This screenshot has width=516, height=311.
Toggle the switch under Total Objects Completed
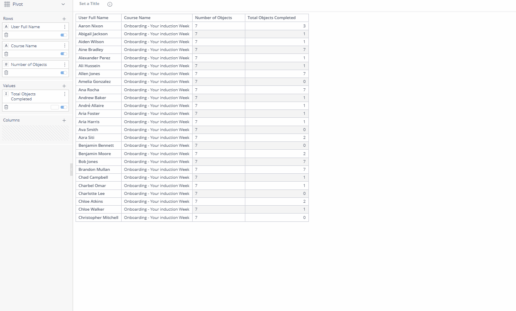63,107
